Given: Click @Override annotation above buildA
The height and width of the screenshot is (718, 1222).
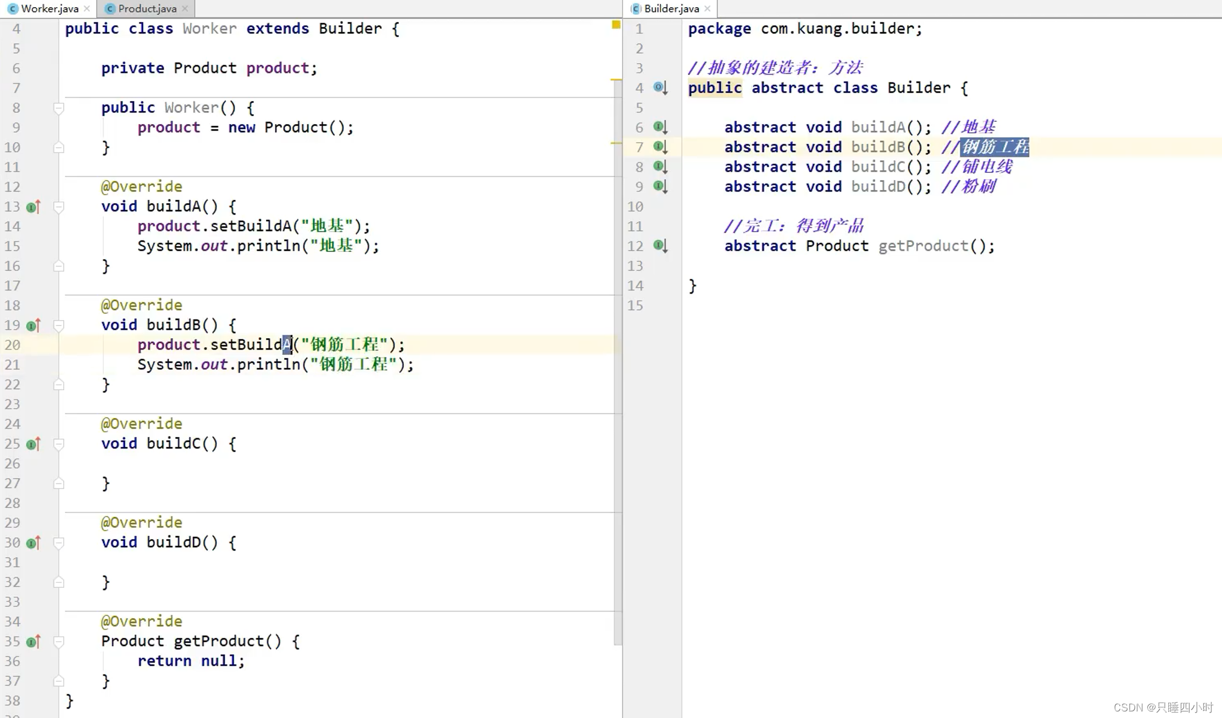Looking at the screenshot, I should [x=142, y=187].
